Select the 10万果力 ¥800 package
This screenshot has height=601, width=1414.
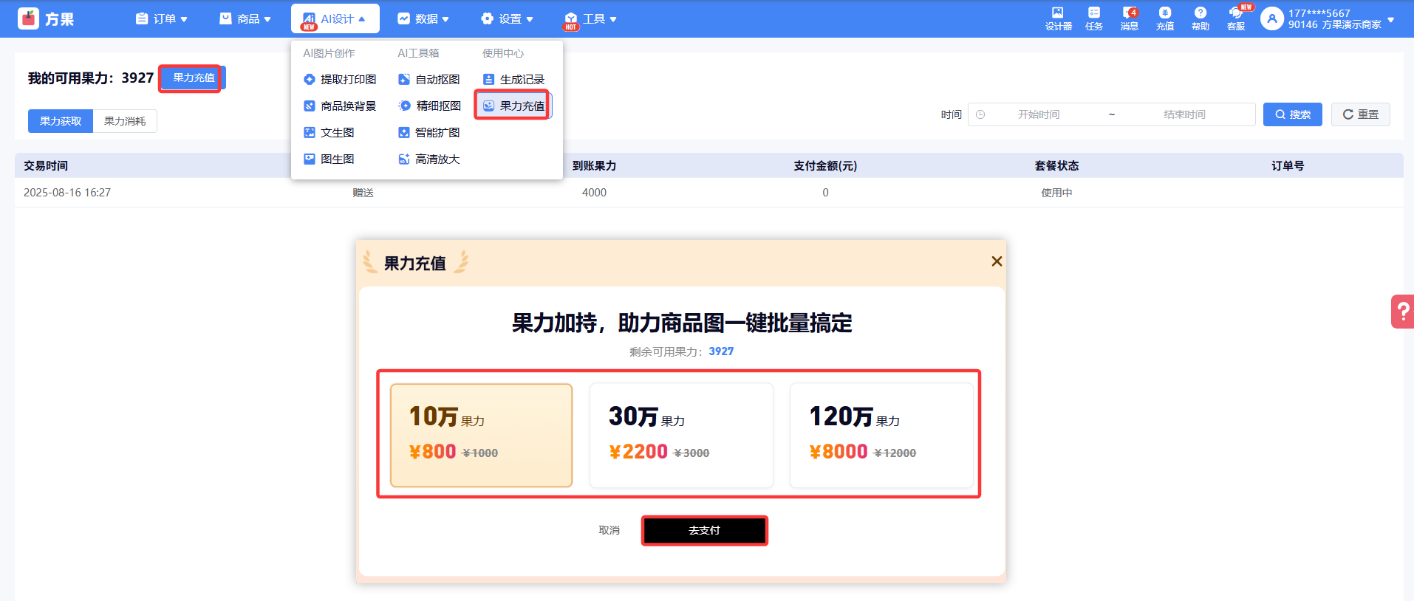coord(482,435)
